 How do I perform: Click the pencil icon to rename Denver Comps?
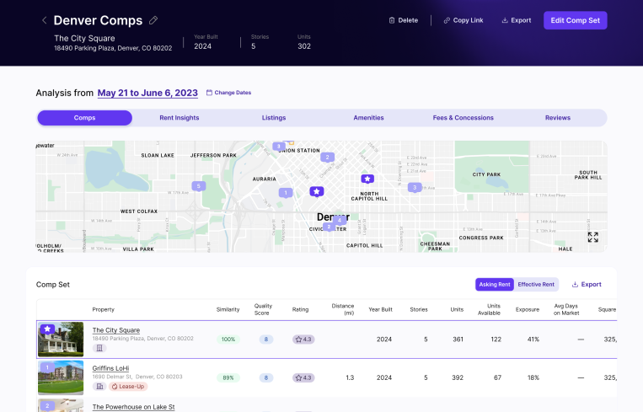click(x=153, y=20)
